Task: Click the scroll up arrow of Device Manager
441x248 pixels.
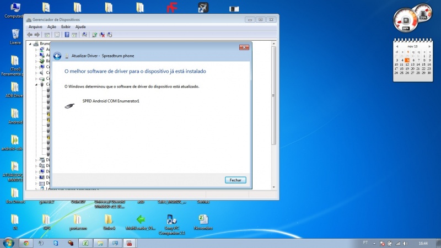Action: [x=273, y=44]
